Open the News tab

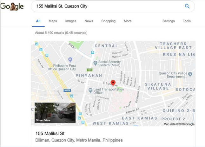click(x=89, y=21)
